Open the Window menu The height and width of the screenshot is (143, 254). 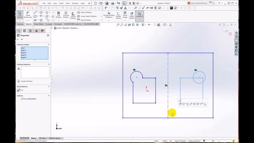point(75,3)
